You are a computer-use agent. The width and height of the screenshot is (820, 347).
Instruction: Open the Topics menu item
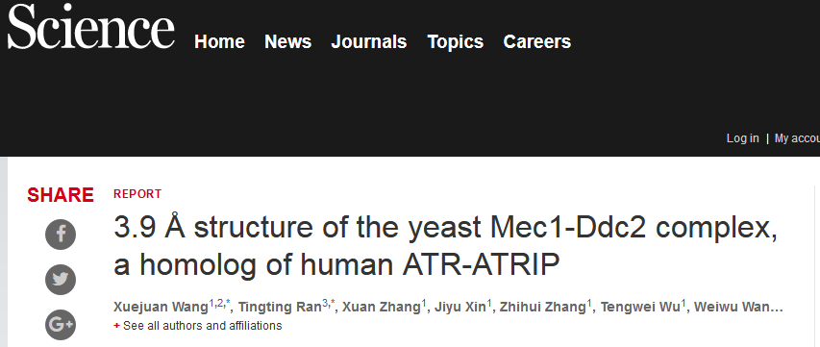coord(455,41)
